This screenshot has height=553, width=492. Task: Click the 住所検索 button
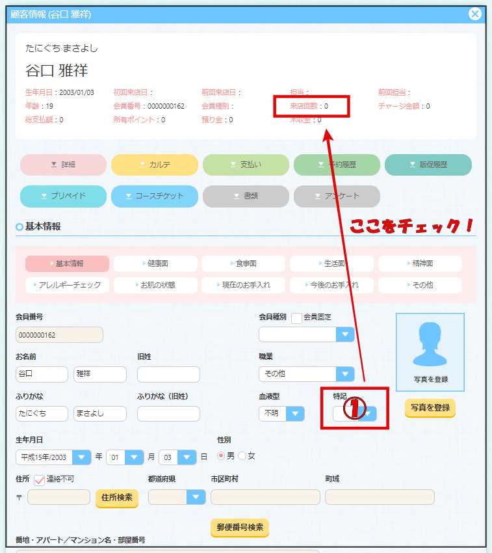[117, 498]
